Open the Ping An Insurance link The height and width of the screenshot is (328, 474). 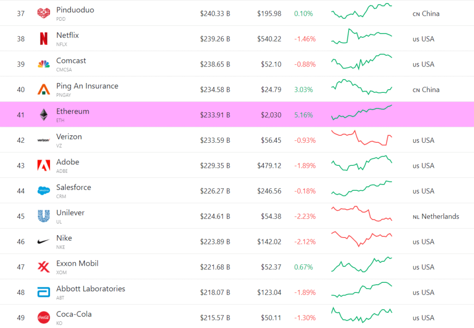click(87, 86)
